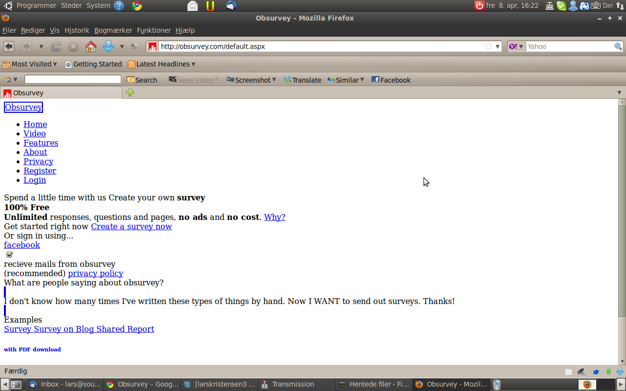Click the 'Create a survey now' link
The image size is (626, 391).
(131, 226)
